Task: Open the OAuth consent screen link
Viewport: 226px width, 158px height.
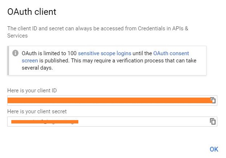Action: click(x=171, y=53)
